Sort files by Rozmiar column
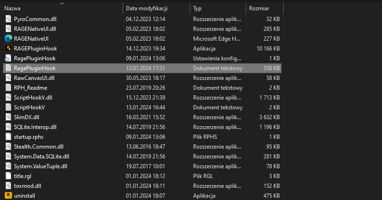 click(x=259, y=8)
